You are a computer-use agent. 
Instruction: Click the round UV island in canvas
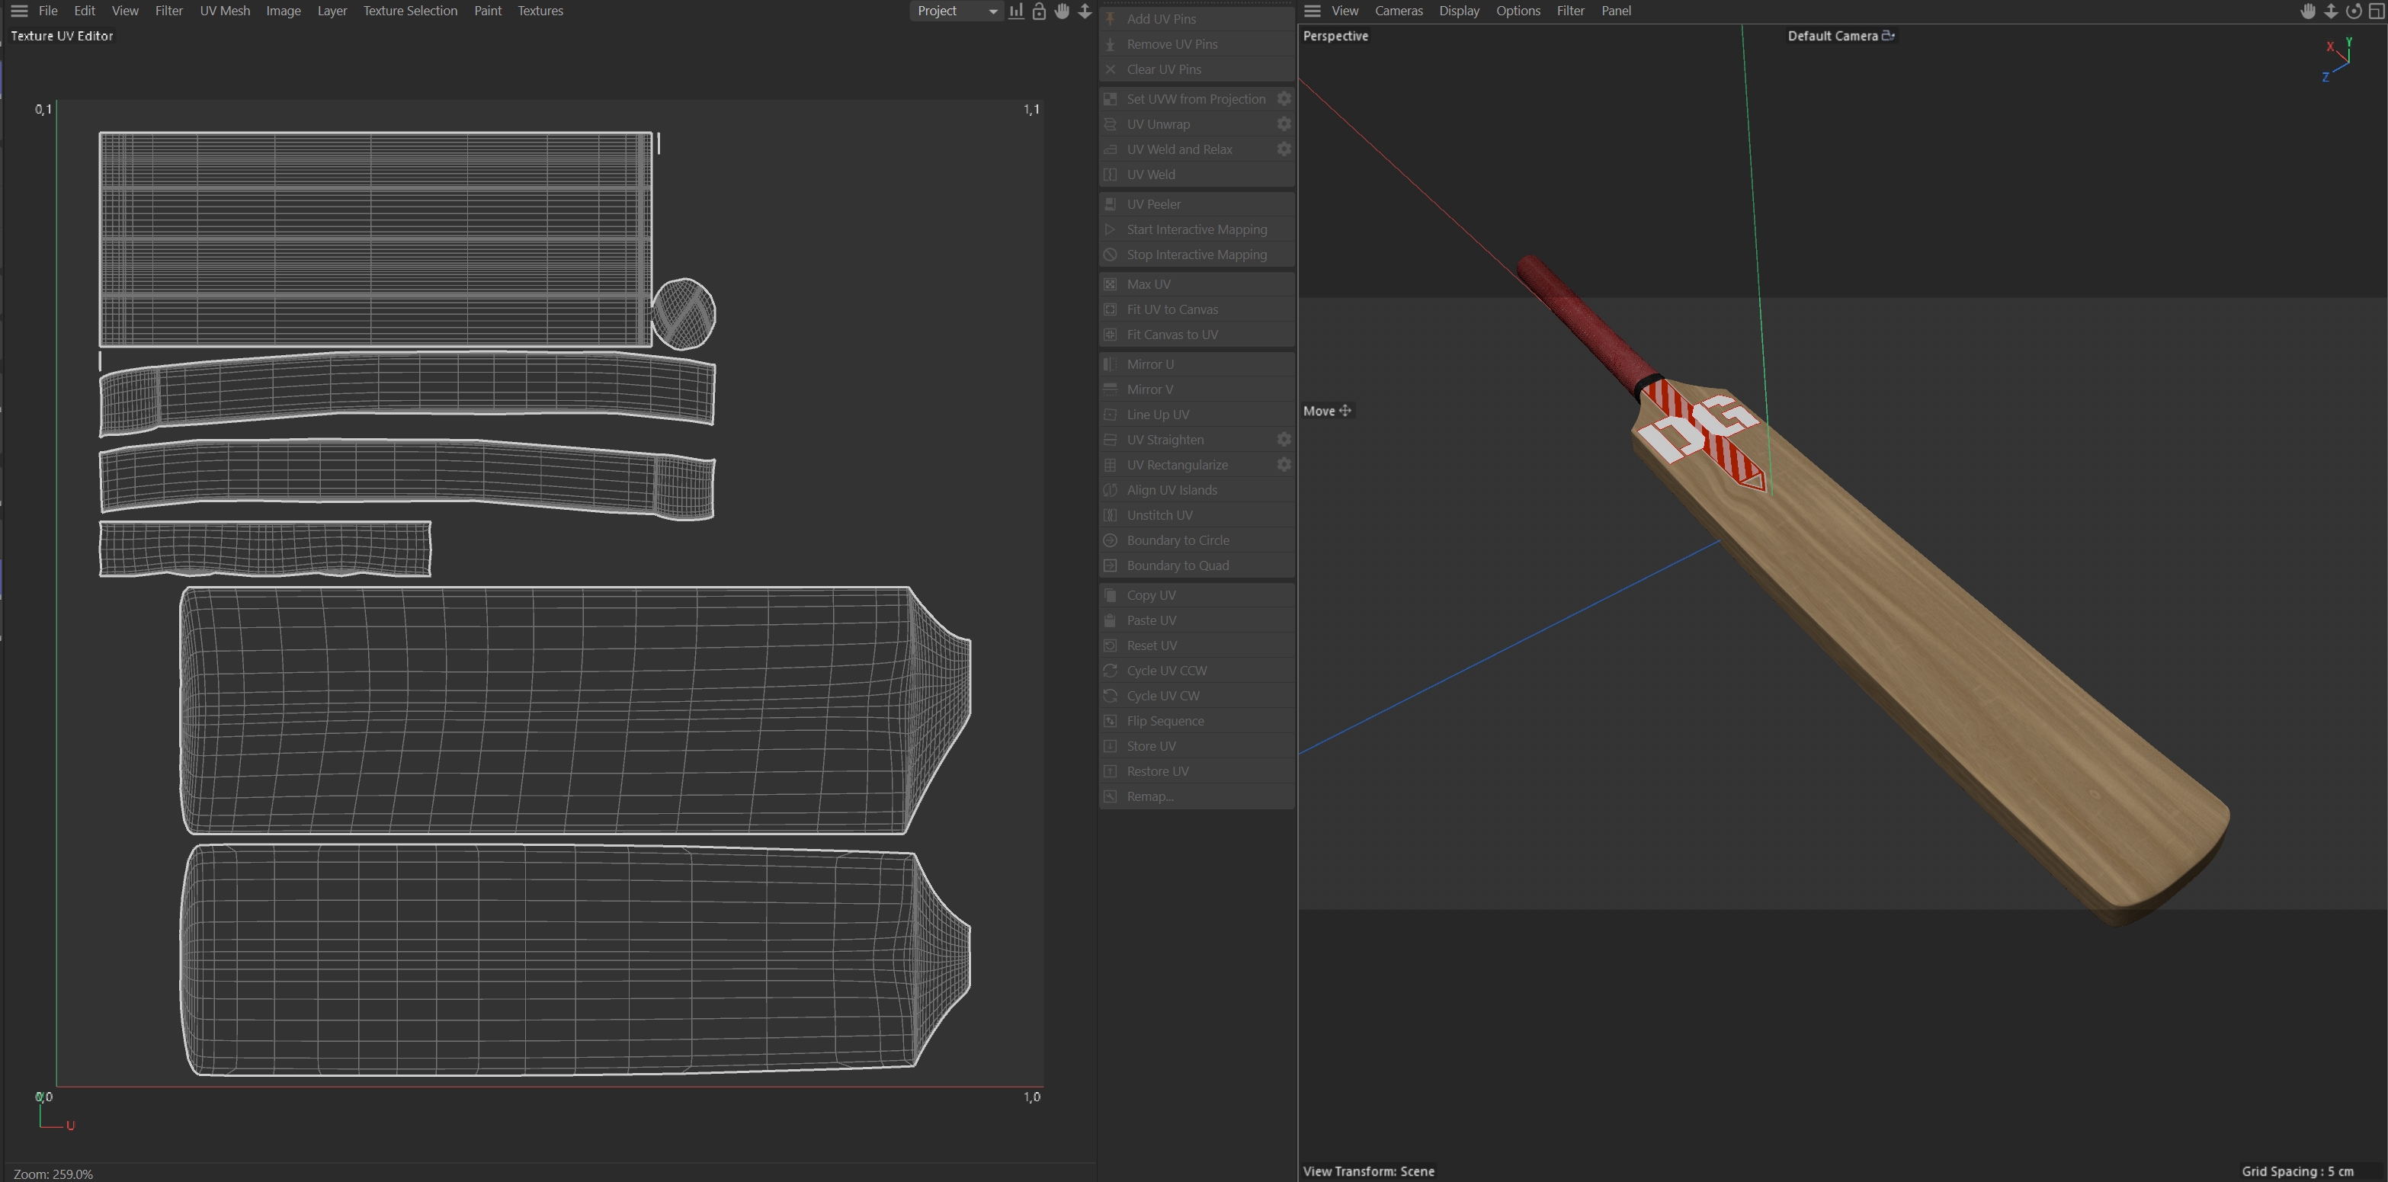click(684, 314)
